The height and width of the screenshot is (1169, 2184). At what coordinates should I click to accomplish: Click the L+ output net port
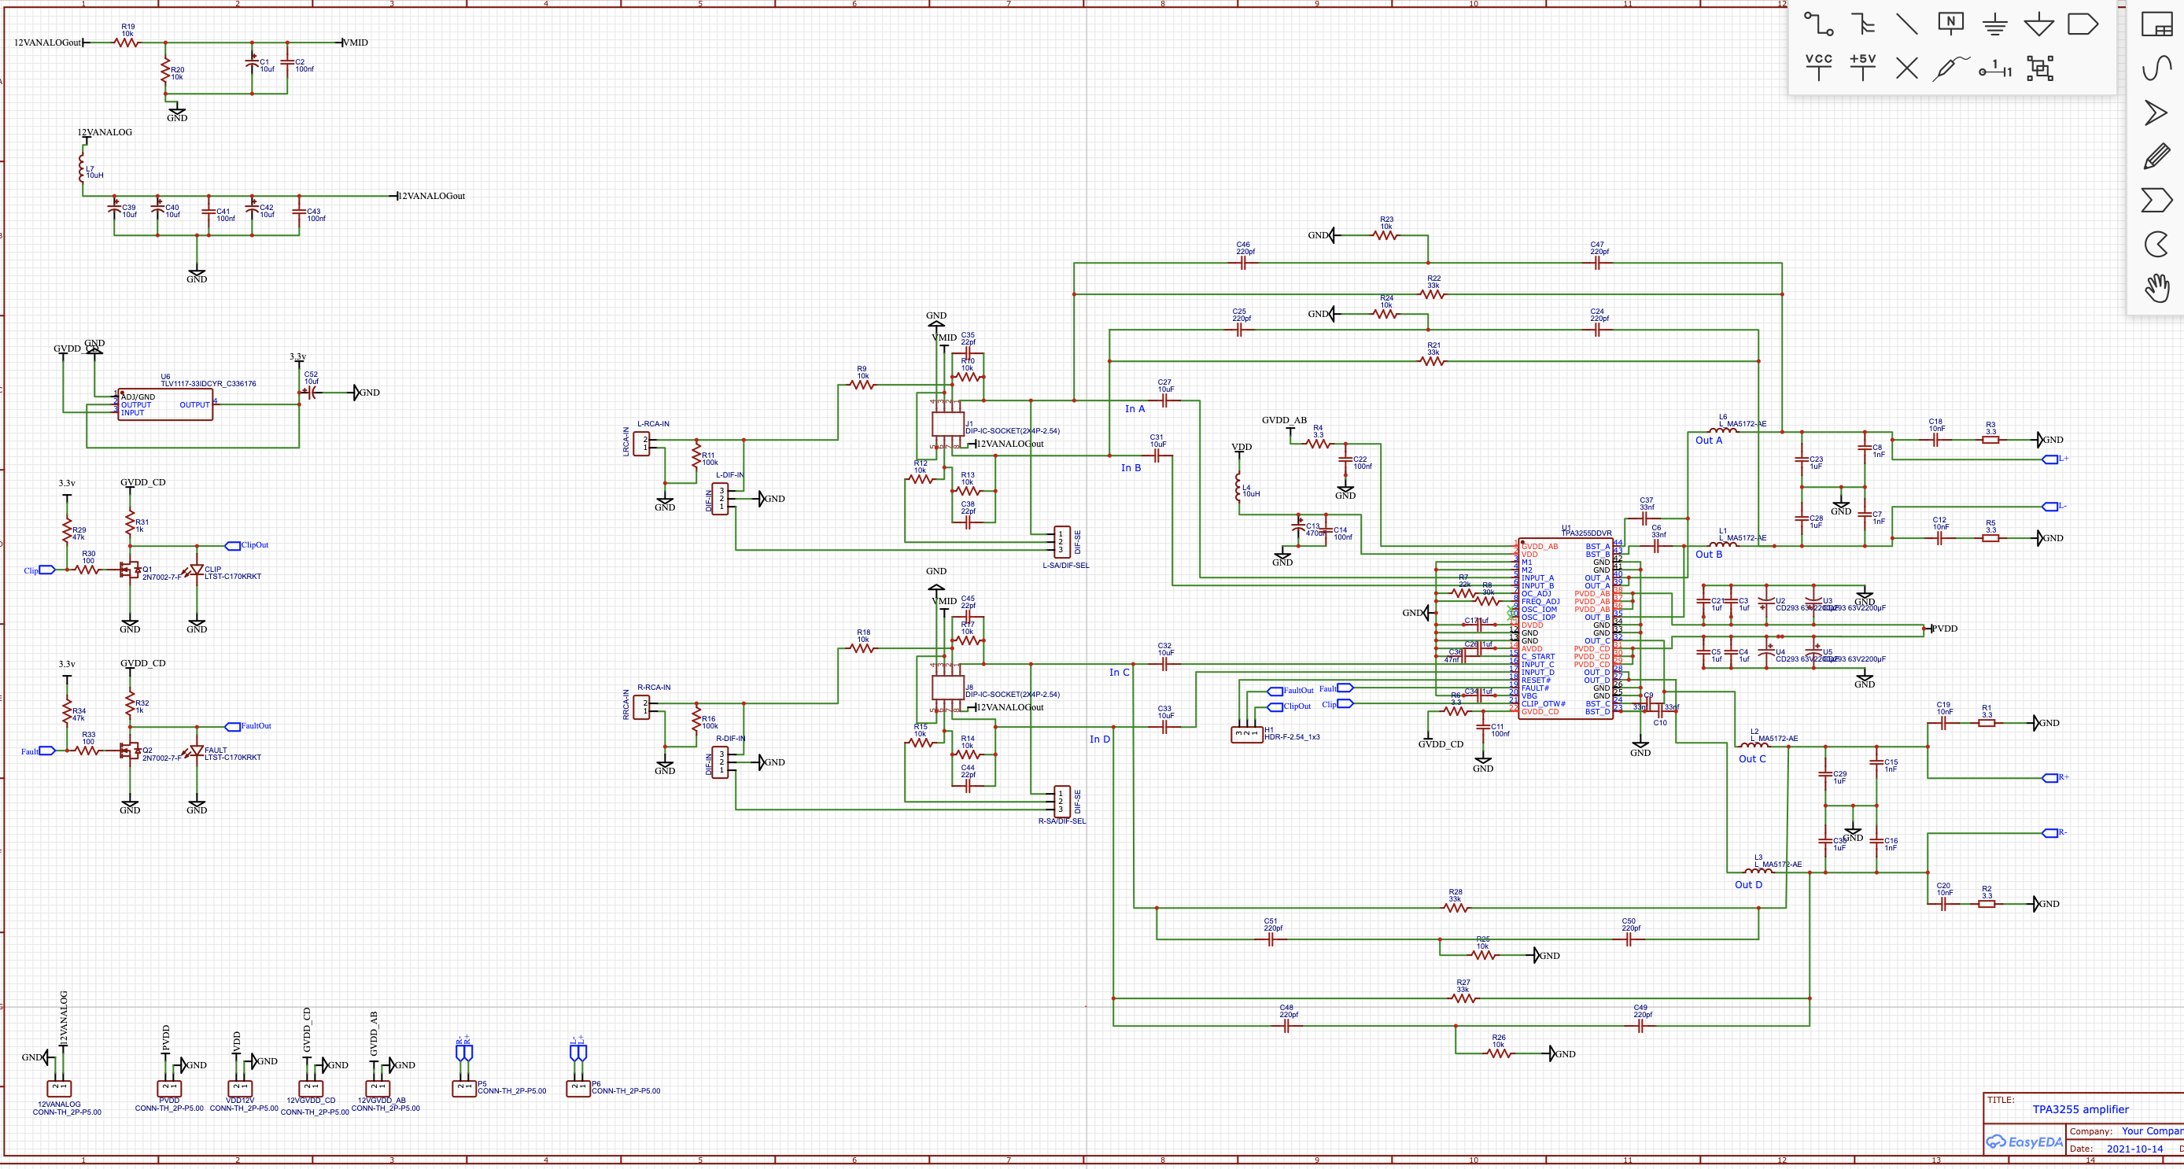pos(2056,459)
